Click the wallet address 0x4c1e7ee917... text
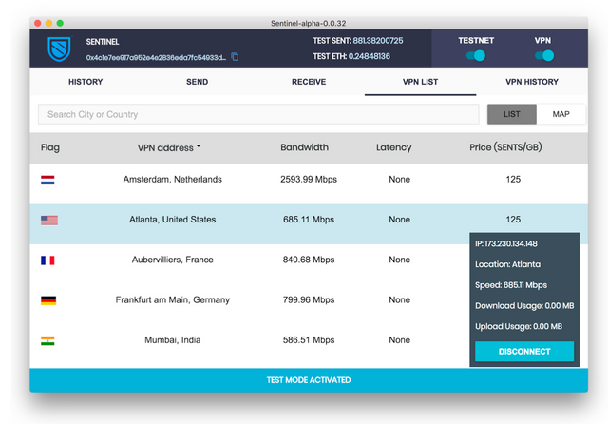Screen dimensions: 608x424 (x=156, y=58)
